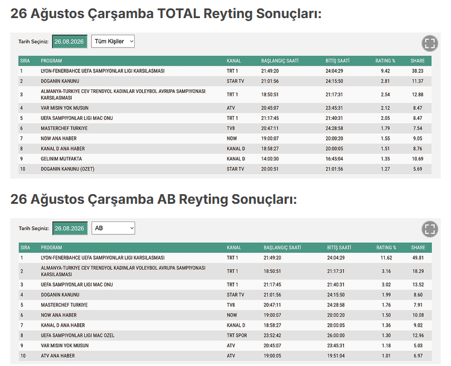Click SHARE header in AB table
The width and height of the screenshot is (451, 366).
(418, 248)
